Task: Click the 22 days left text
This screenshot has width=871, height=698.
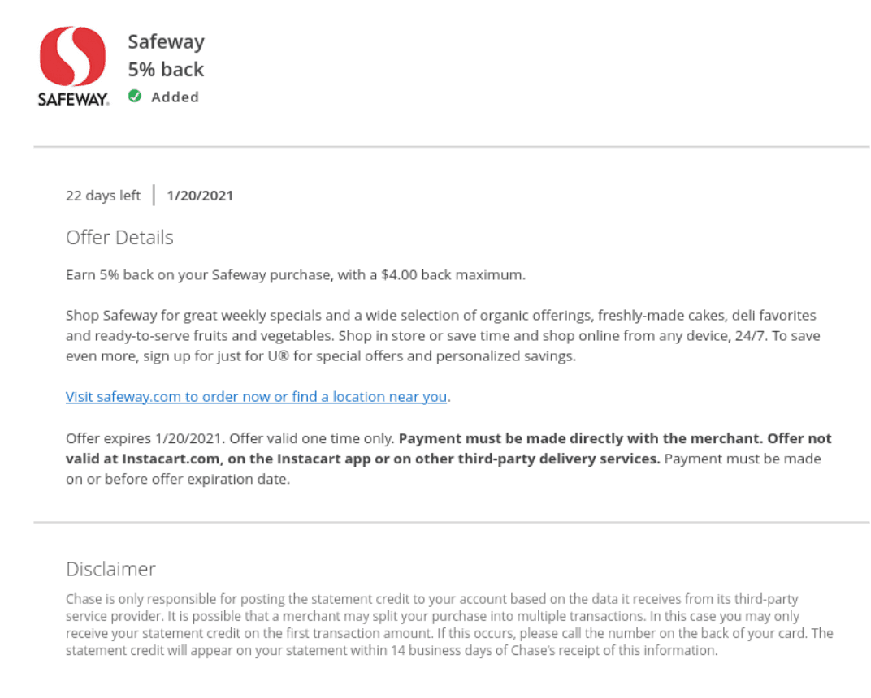Action: (103, 196)
